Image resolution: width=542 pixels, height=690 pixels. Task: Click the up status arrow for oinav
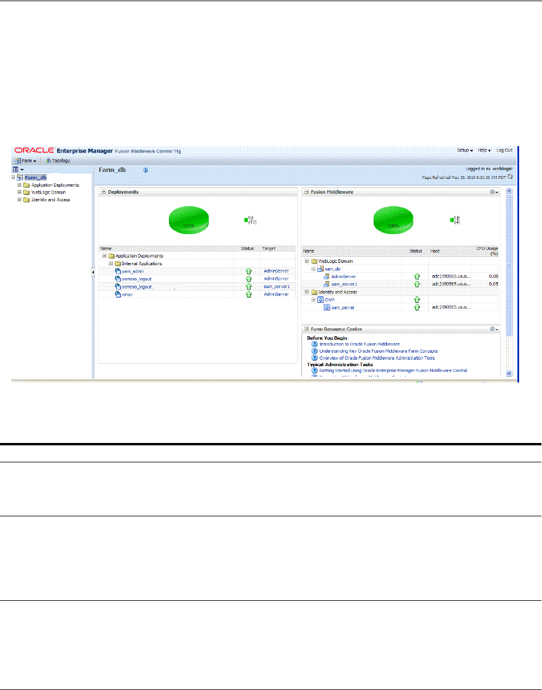click(x=249, y=295)
